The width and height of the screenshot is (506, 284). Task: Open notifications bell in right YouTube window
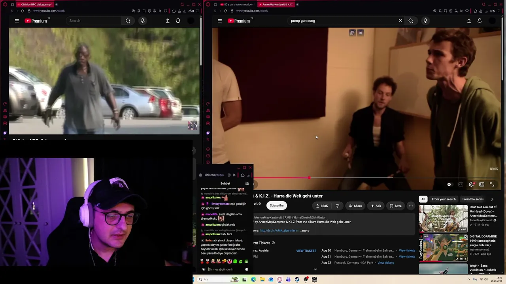click(480, 21)
